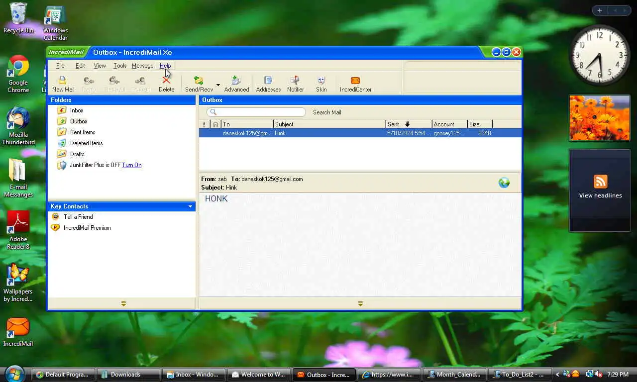Compose a message with New Mail
The height and width of the screenshot is (382, 637).
[63, 84]
